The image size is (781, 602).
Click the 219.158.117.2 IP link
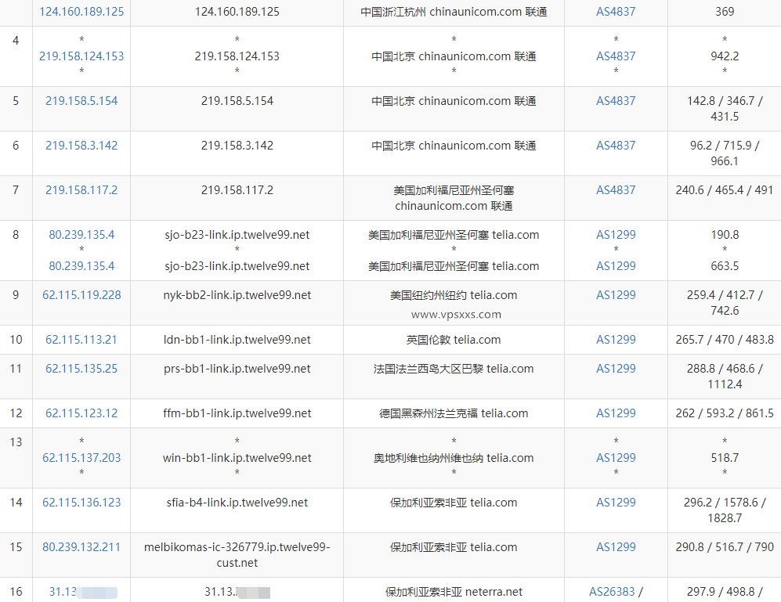pos(81,190)
